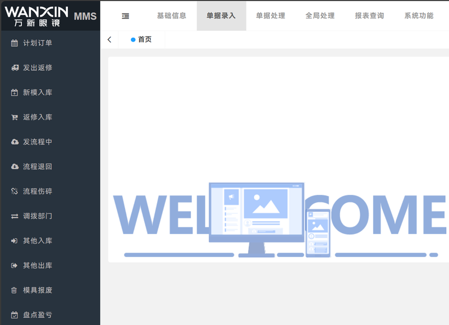Viewport: 449px width, 325px height.
Task: Click the sign-in icon beside 其他入库
Action: [15, 241]
